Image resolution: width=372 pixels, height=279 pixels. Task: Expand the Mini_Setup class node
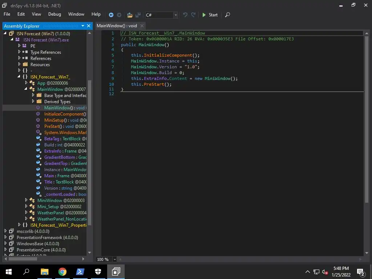[26, 206]
